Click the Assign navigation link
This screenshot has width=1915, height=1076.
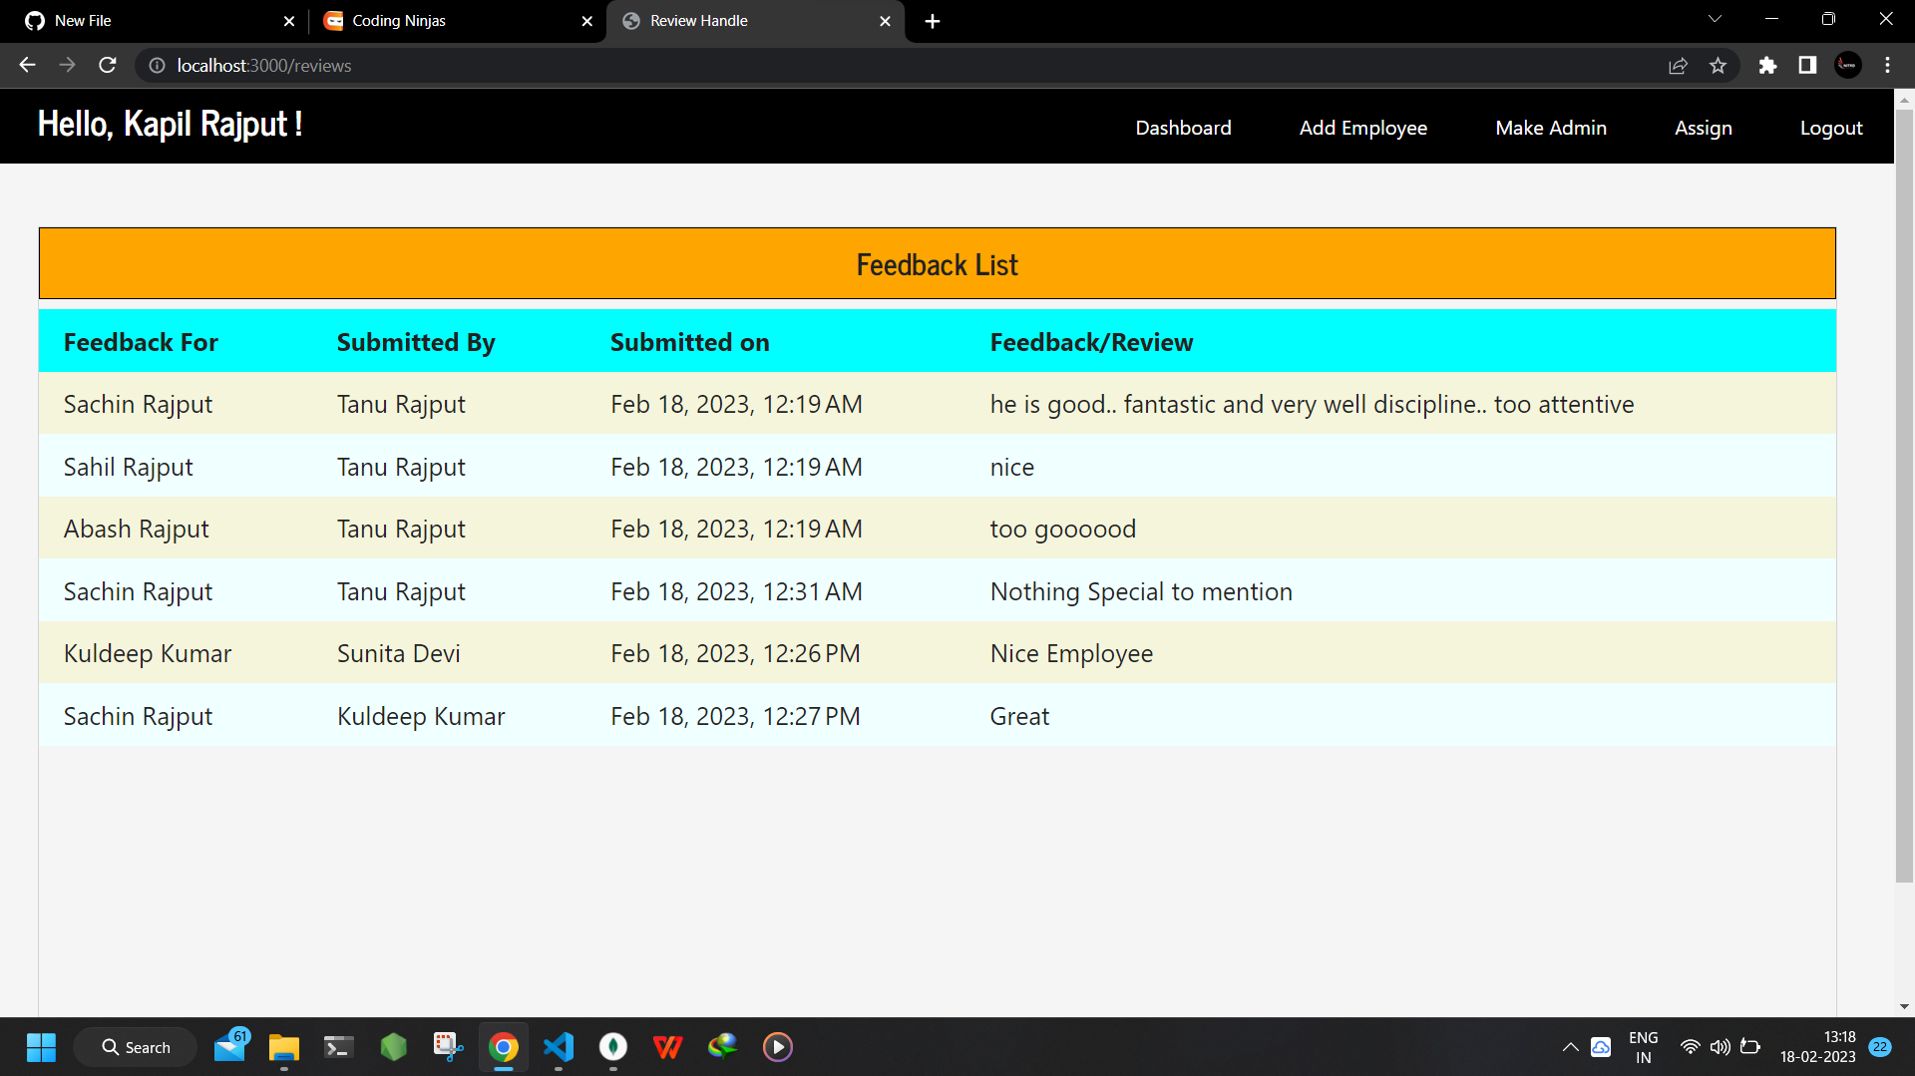tap(1704, 128)
